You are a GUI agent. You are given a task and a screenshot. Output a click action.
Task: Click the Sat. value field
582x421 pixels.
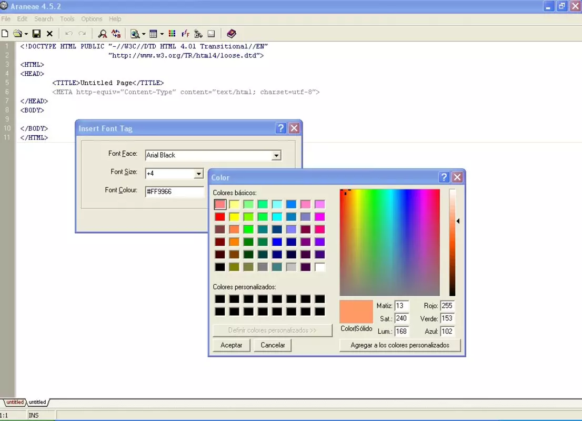click(x=402, y=318)
